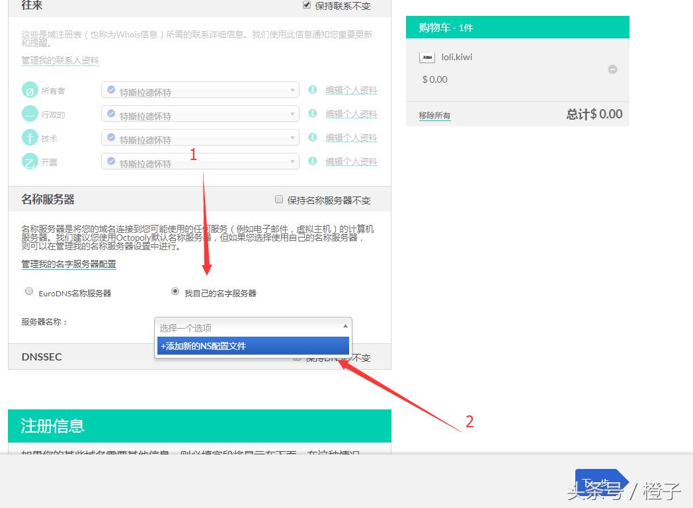The width and height of the screenshot is (693, 508).
Task: Select the EuroDNS名称服务器 radio option
Action: click(x=28, y=291)
